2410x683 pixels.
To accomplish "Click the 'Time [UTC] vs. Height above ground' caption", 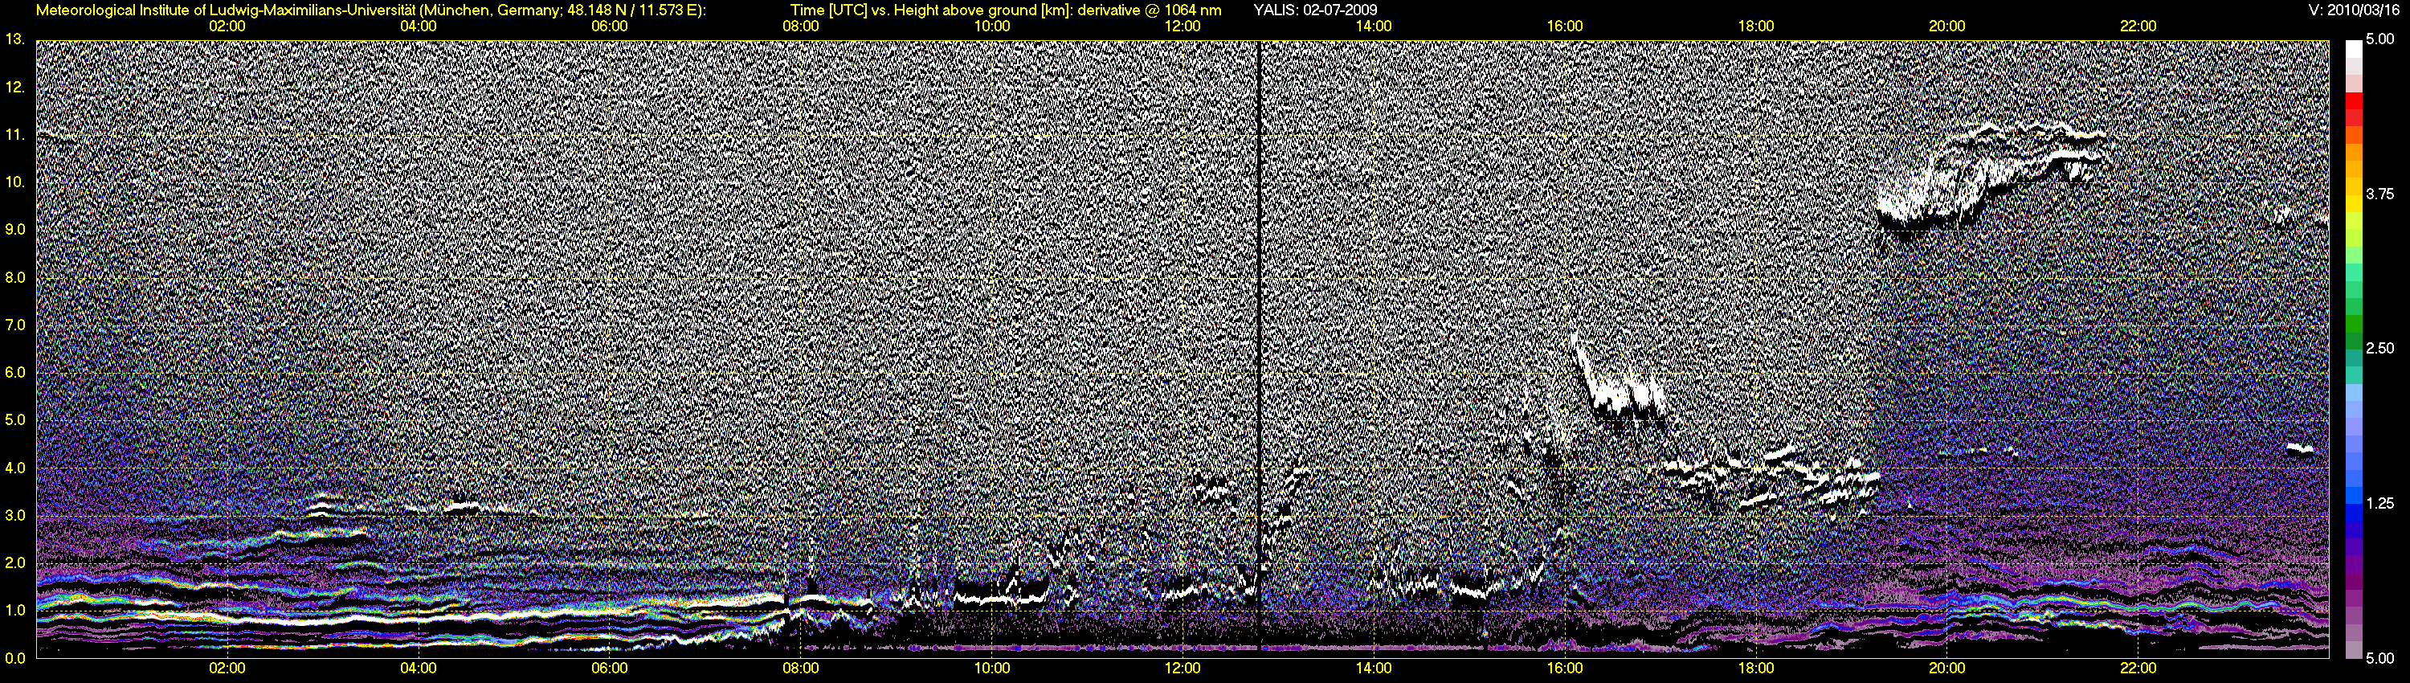I will (x=1006, y=10).
